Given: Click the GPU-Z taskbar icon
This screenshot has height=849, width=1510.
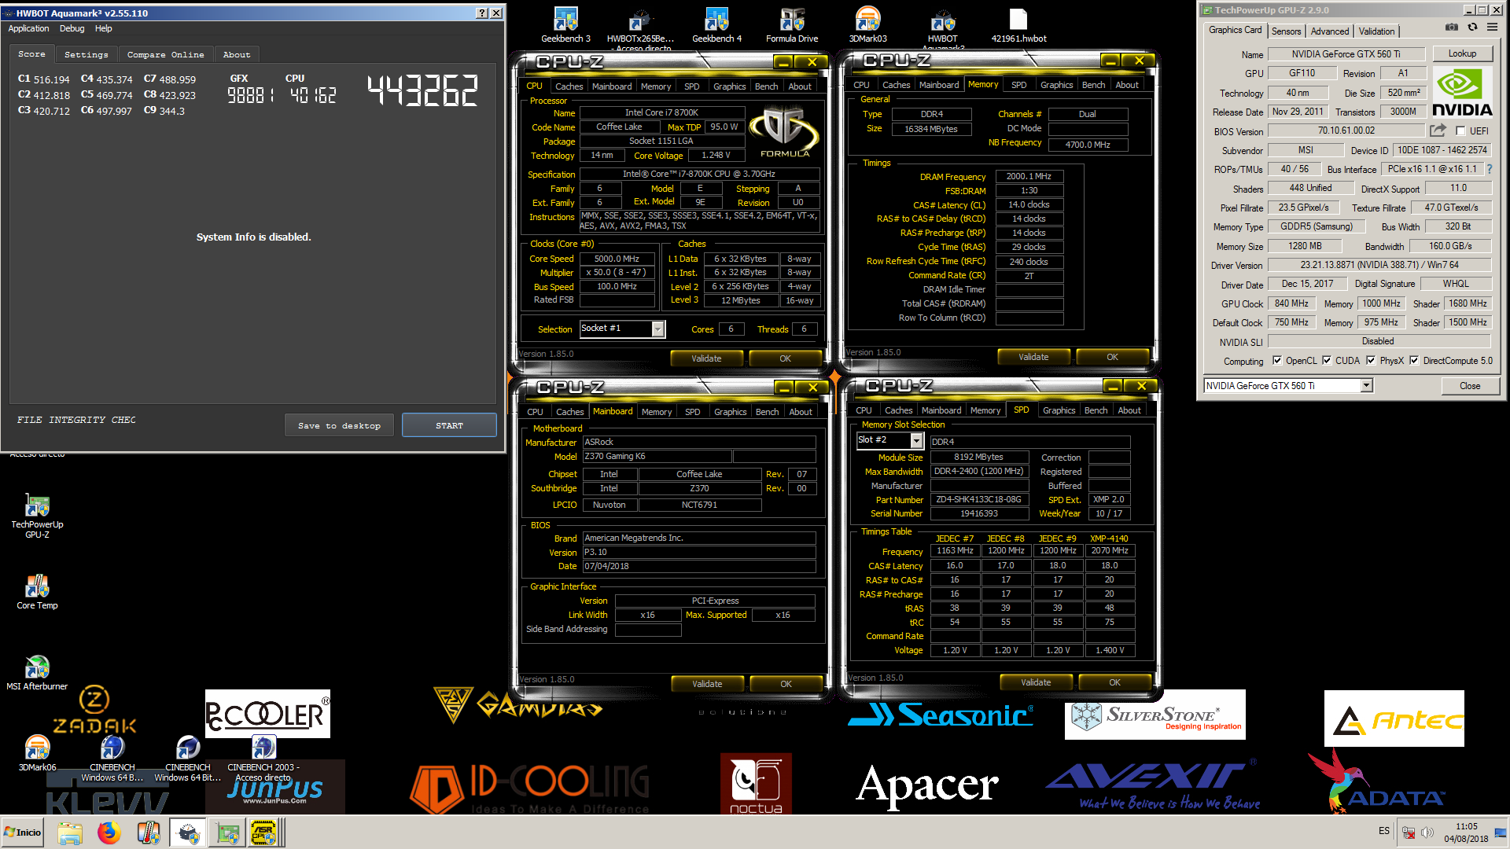Looking at the screenshot, I should pos(228,832).
